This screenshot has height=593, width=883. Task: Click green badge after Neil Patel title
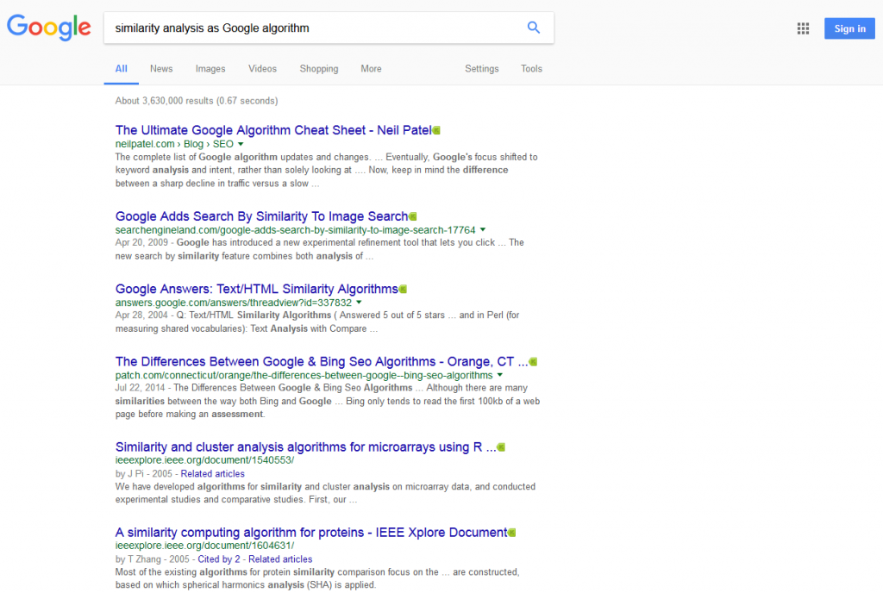tap(436, 130)
